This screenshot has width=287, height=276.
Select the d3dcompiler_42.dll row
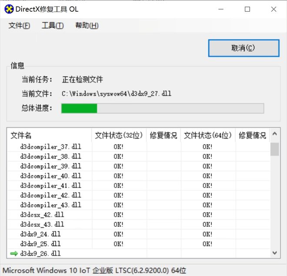coord(139,195)
